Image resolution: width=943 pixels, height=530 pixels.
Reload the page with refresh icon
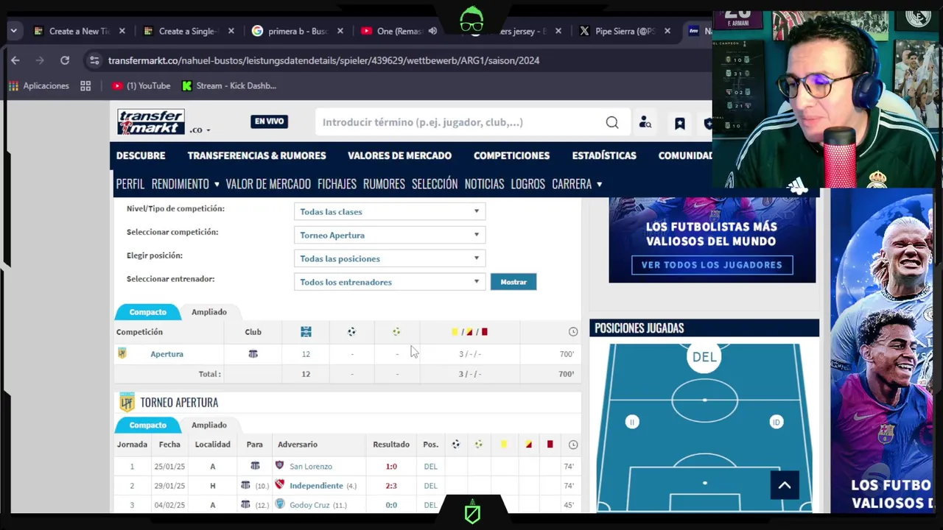point(65,60)
